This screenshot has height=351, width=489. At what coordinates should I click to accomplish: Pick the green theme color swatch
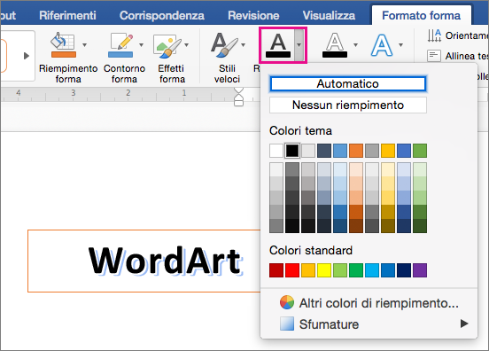coord(420,151)
